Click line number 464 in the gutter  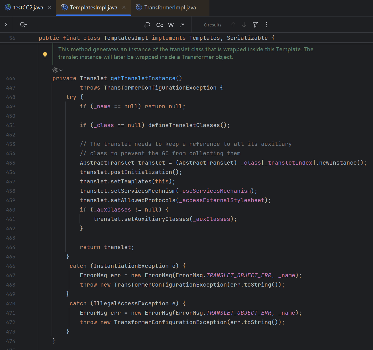(11, 247)
